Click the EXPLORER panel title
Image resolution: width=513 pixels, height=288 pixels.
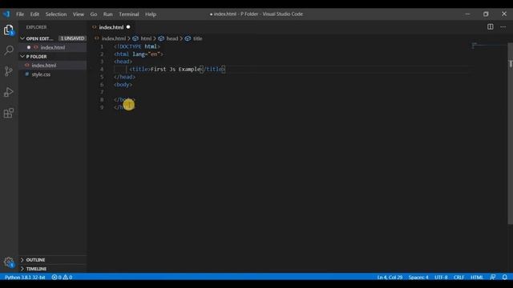point(36,27)
